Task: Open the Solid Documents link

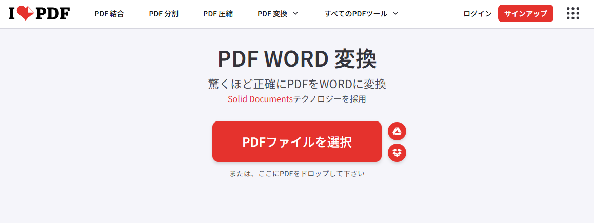Action: (260, 99)
